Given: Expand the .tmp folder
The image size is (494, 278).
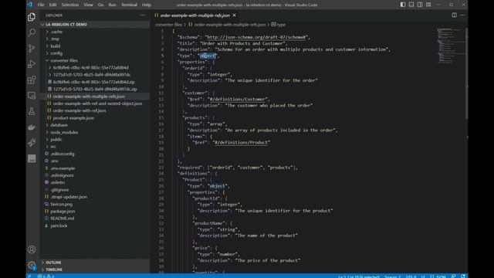Looking at the screenshot, I should click(95, 39).
